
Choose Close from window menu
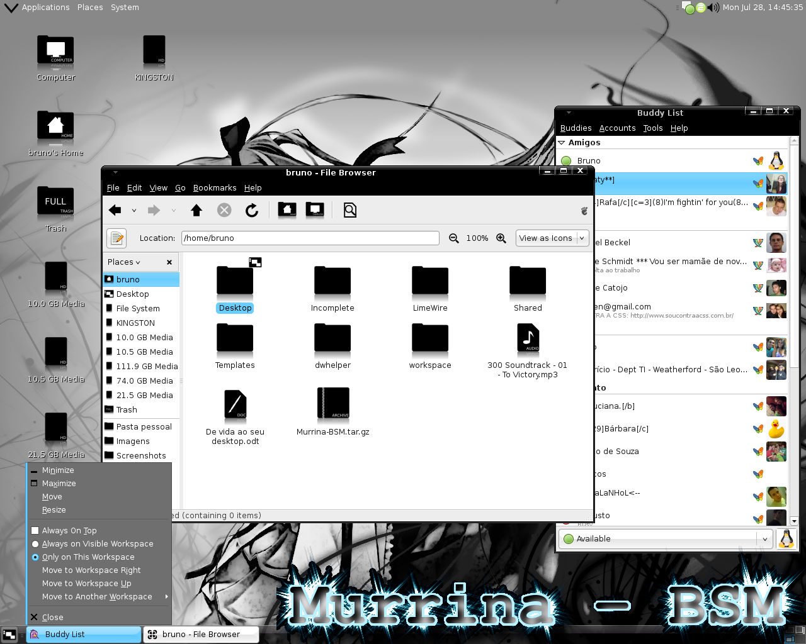[x=99, y=618]
